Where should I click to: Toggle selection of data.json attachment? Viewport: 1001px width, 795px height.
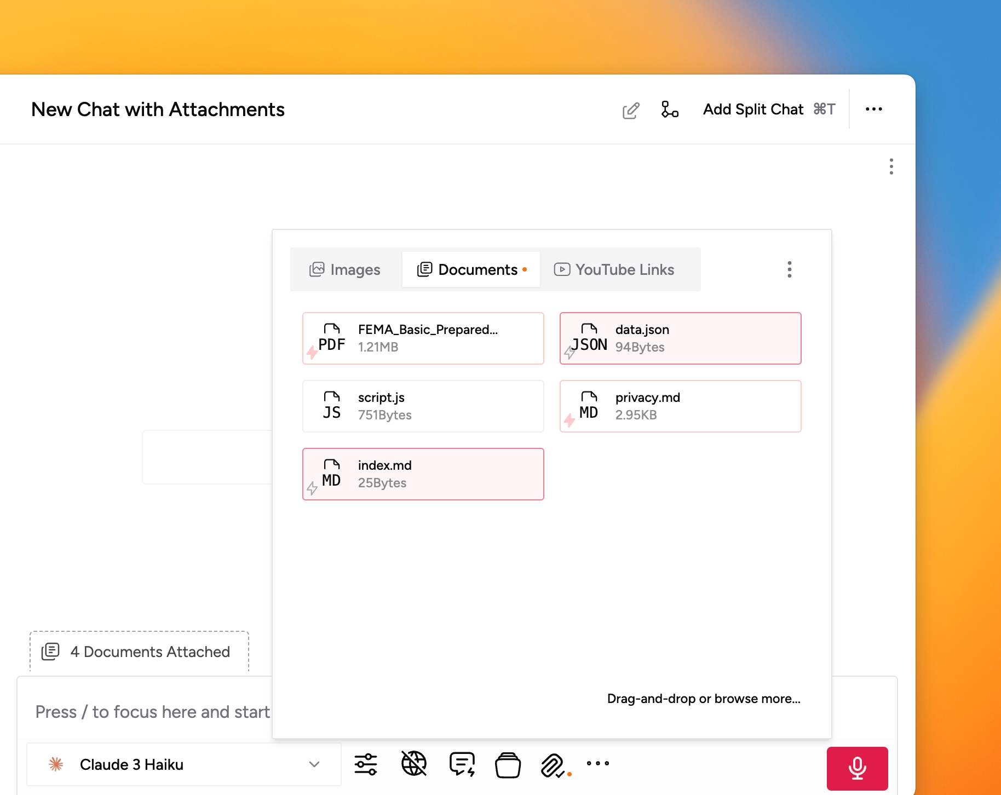(680, 338)
